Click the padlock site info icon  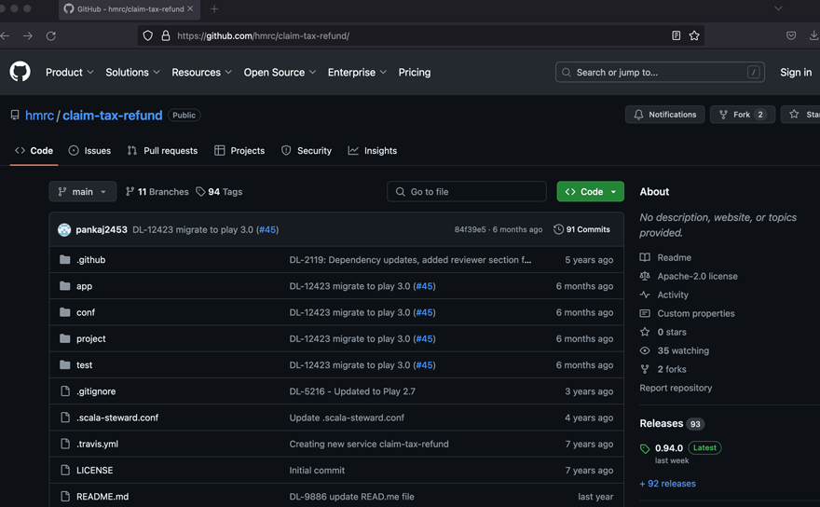pos(166,35)
